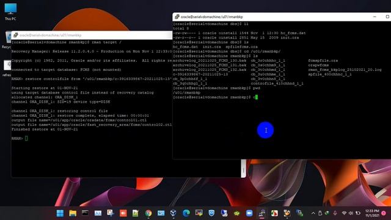Click 'rman_fcms_bkplog_25102021_20.log' file name
This screenshot has width=391, height=220.
(345, 70)
